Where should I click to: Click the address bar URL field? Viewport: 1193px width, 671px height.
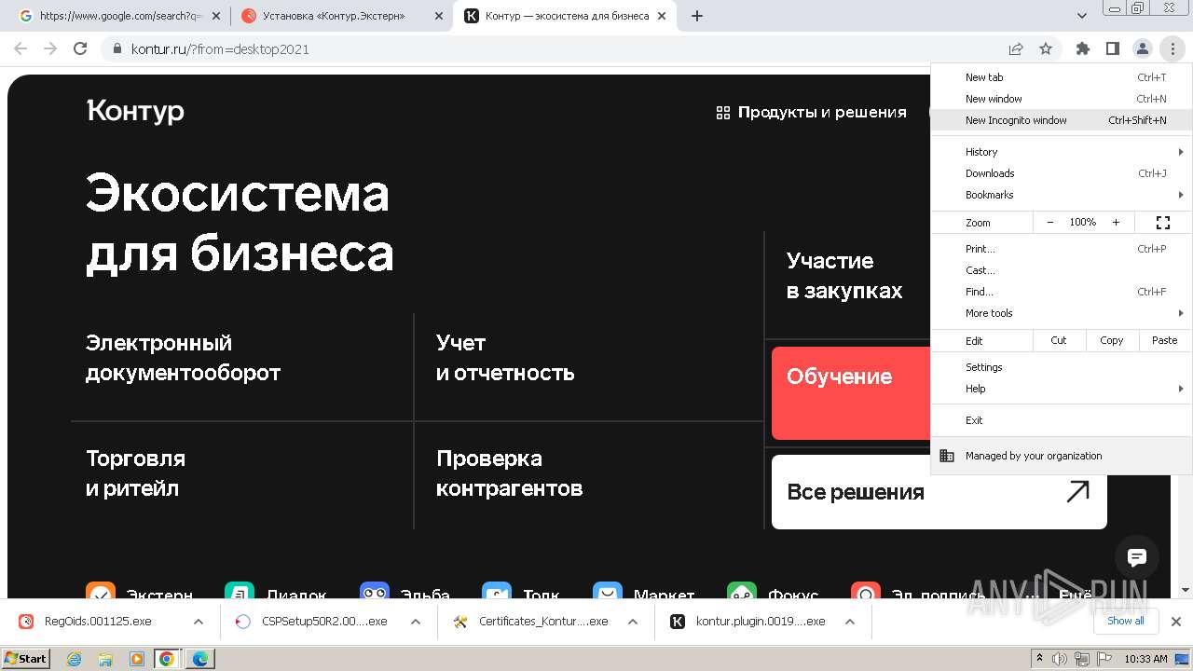click(550, 48)
